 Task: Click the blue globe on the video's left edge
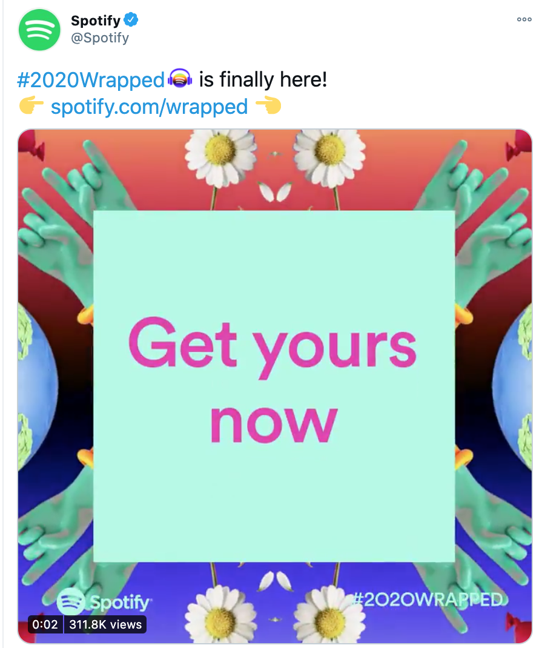coord(38,385)
